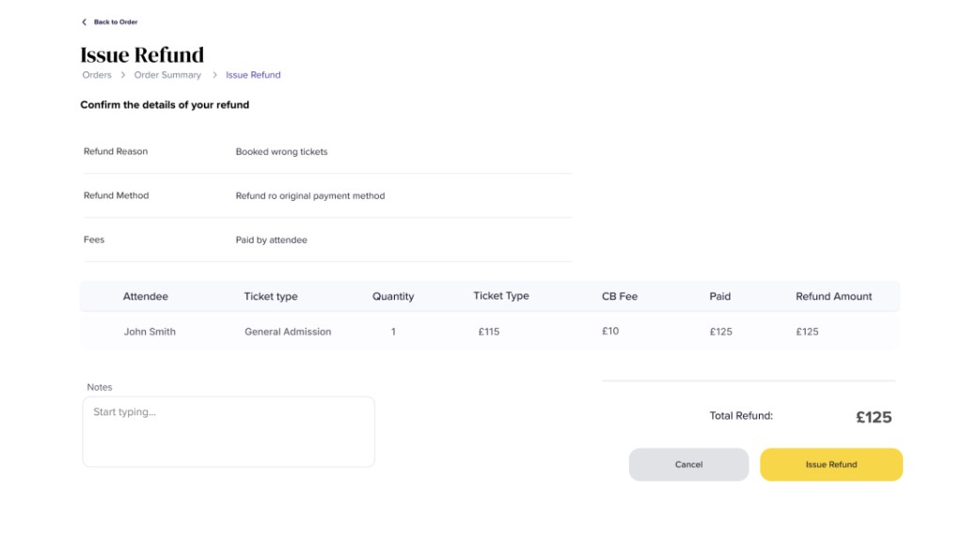The height and width of the screenshot is (558, 963).
Task: Click the Ticket type column header
Action: [271, 296]
